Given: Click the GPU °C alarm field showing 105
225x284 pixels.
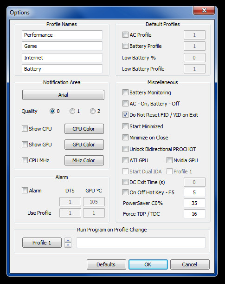Looking at the screenshot, I should tap(94, 202).
